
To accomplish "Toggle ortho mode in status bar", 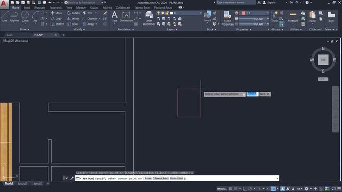I will coord(245,189).
